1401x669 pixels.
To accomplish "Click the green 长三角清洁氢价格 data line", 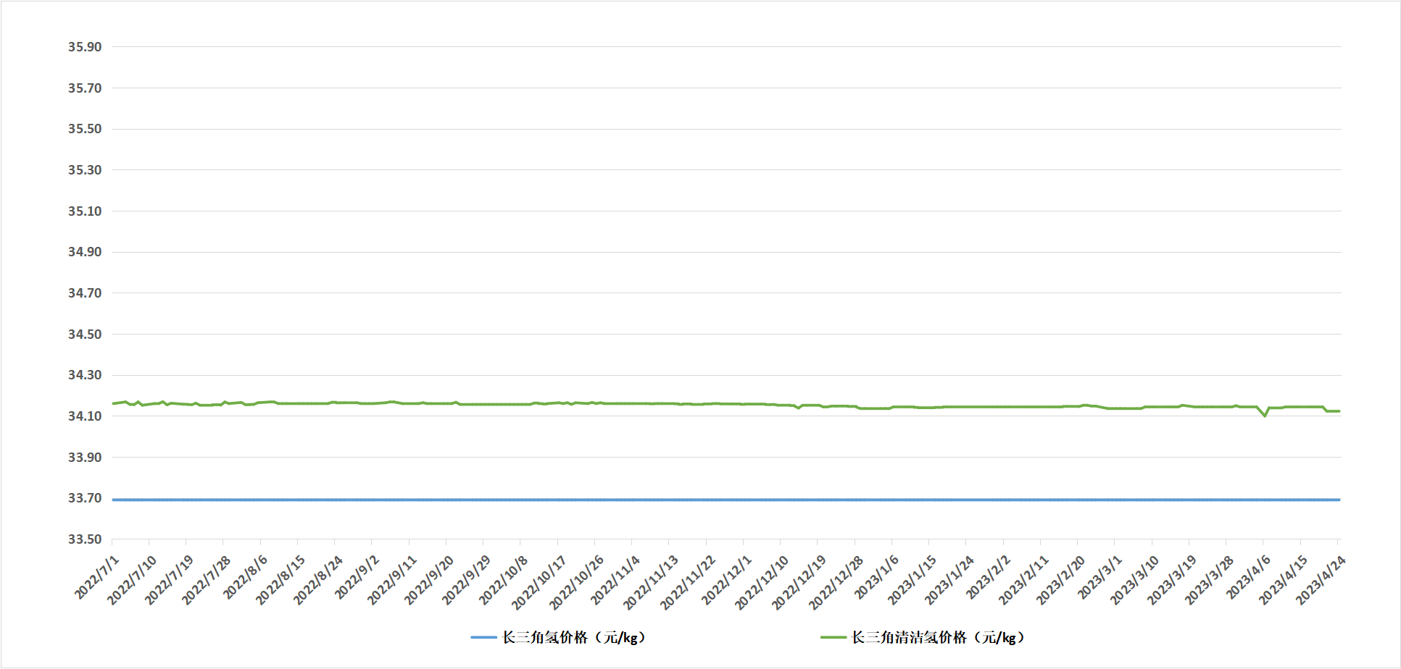I will [726, 404].
